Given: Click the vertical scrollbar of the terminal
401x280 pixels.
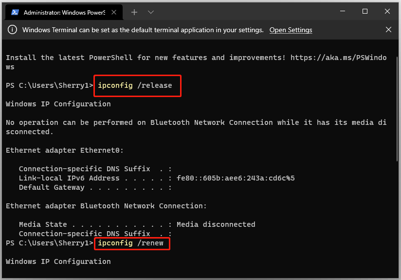Looking at the screenshot, I should tap(397, 109).
